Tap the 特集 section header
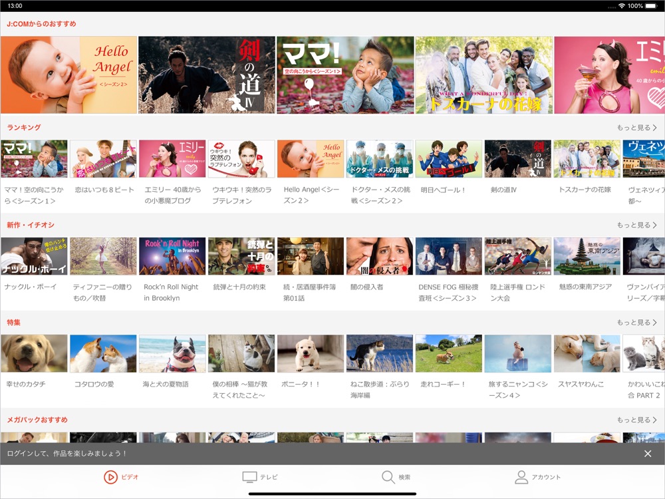 click(x=13, y=323)
